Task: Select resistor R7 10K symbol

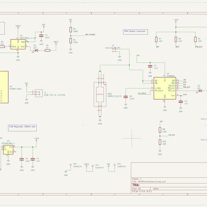Action: tap(156, 39)
